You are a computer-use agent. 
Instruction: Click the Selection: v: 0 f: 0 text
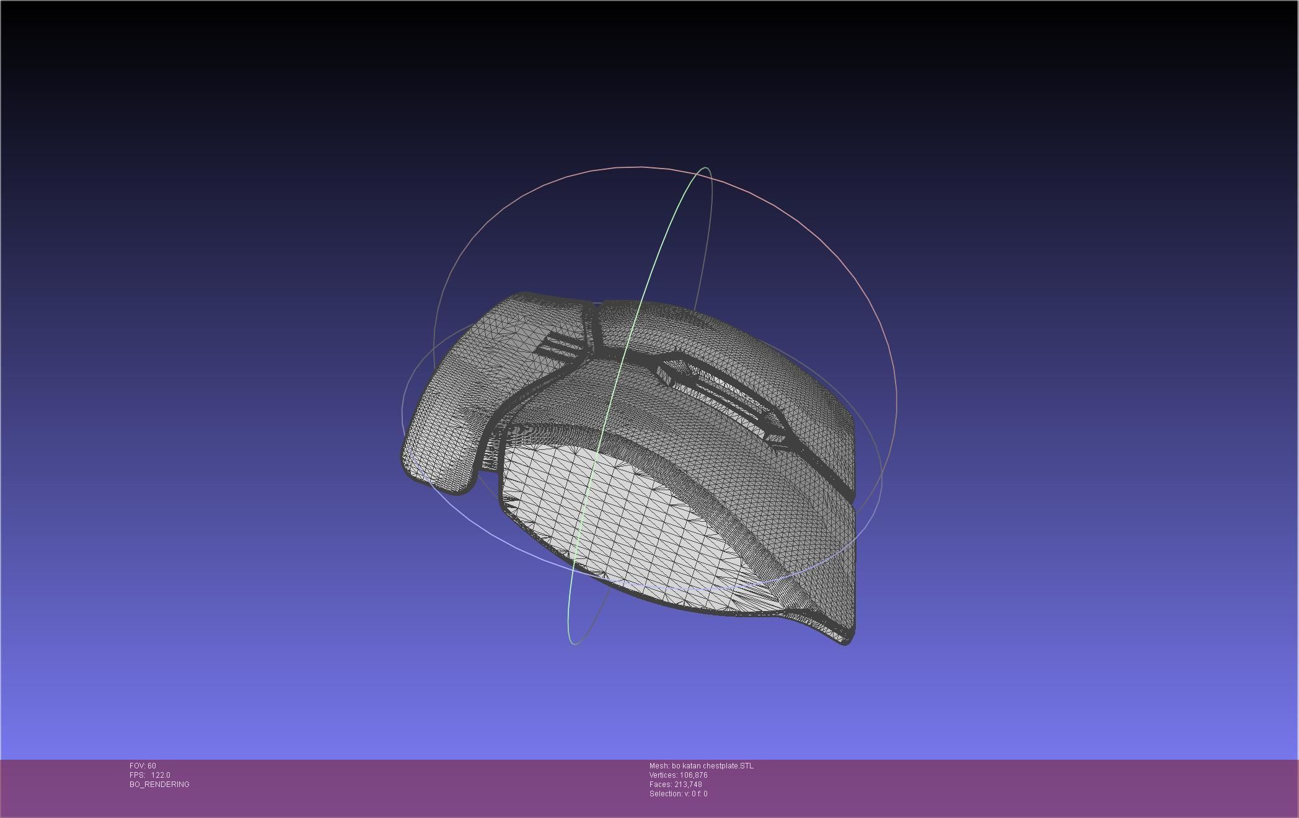pos(679,794)
